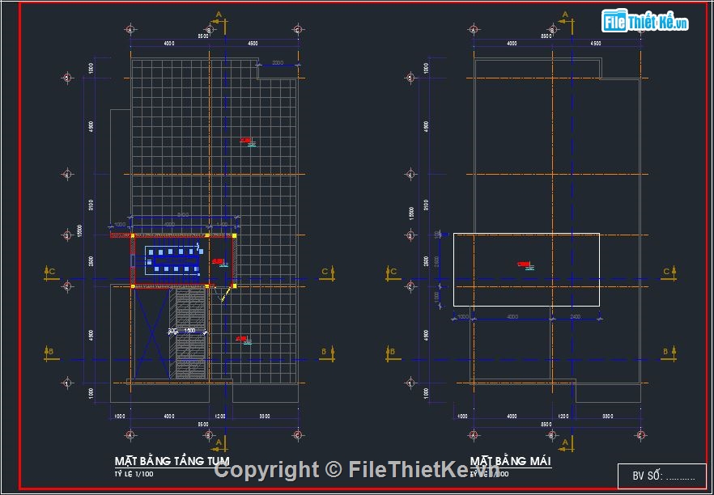Click grid bubble 4 on the mái plan
714x495 pixels.
(410, 174)
